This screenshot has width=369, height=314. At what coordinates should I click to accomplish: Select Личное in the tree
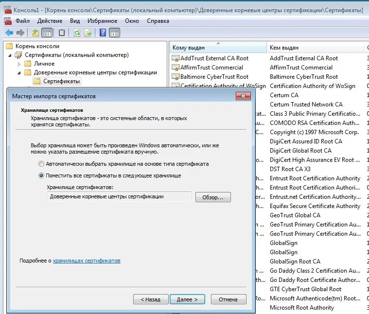(44, 64)
